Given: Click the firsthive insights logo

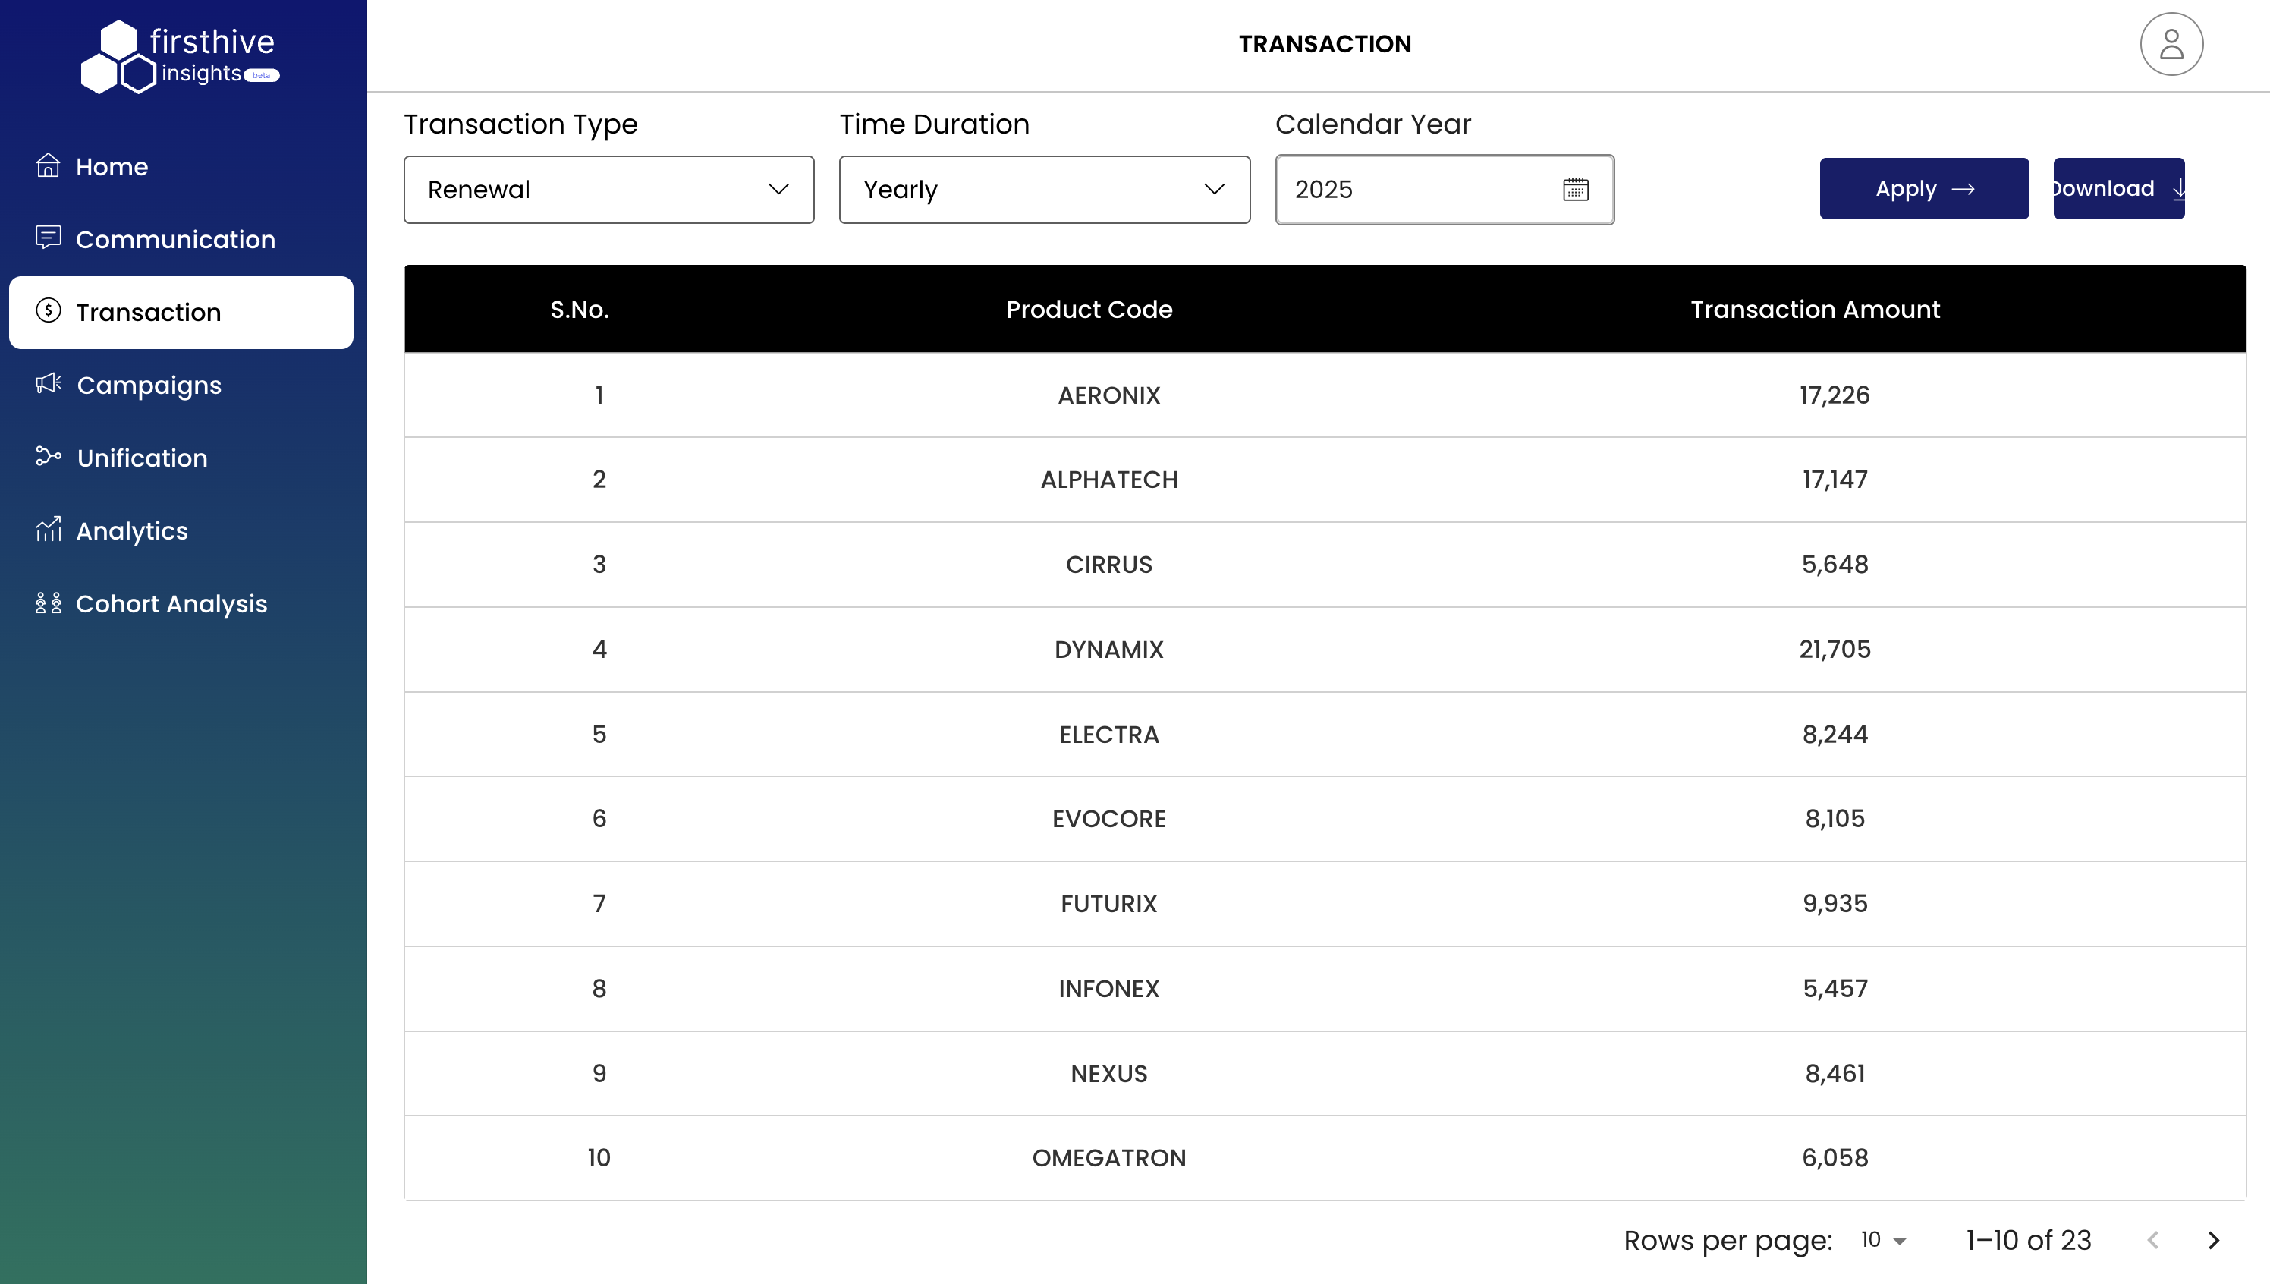Looking at the screenshot, I should coord(181,56).
